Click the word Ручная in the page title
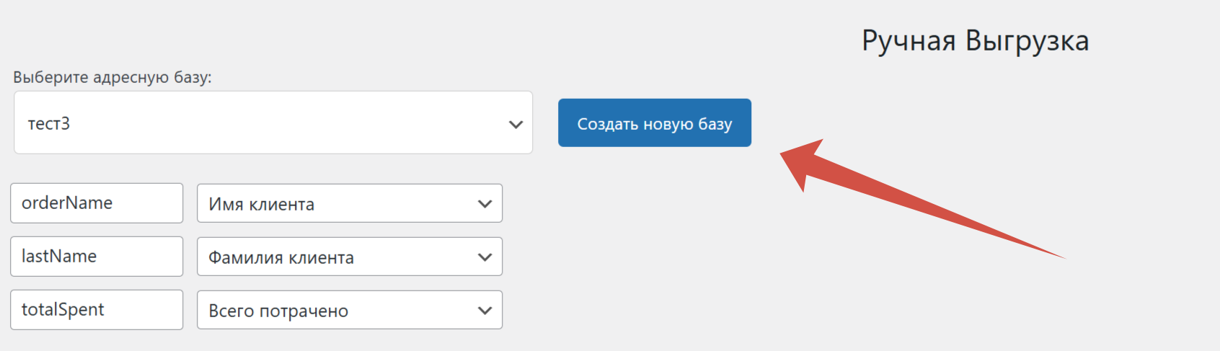This screenshot has width=1220, height=351. coord(909,41)
